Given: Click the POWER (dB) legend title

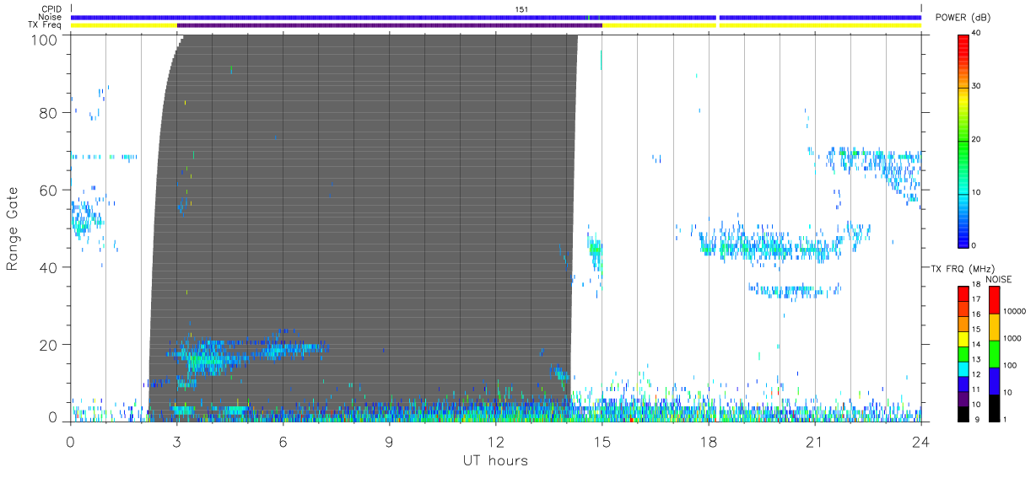Looking at the screenshot, I should (x=963, y=18).
